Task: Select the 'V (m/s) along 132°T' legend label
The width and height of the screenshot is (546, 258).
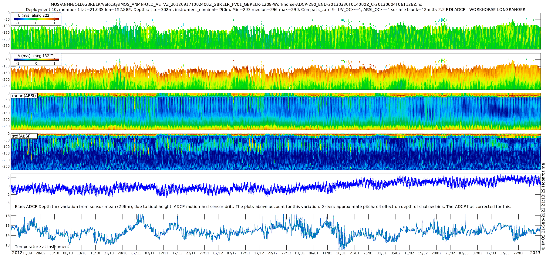Action: [36, 56]
